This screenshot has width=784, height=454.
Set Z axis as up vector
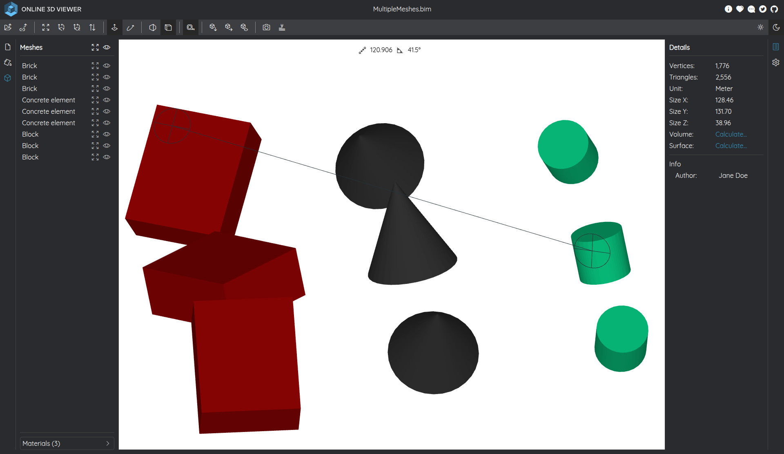pyautogui.click(x=77, y=27)
